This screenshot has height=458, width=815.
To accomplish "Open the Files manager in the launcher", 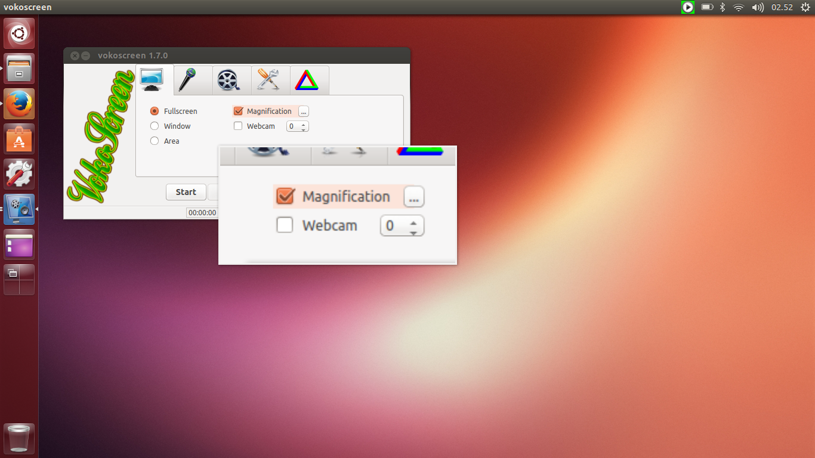I will click(x=19, y=69).
